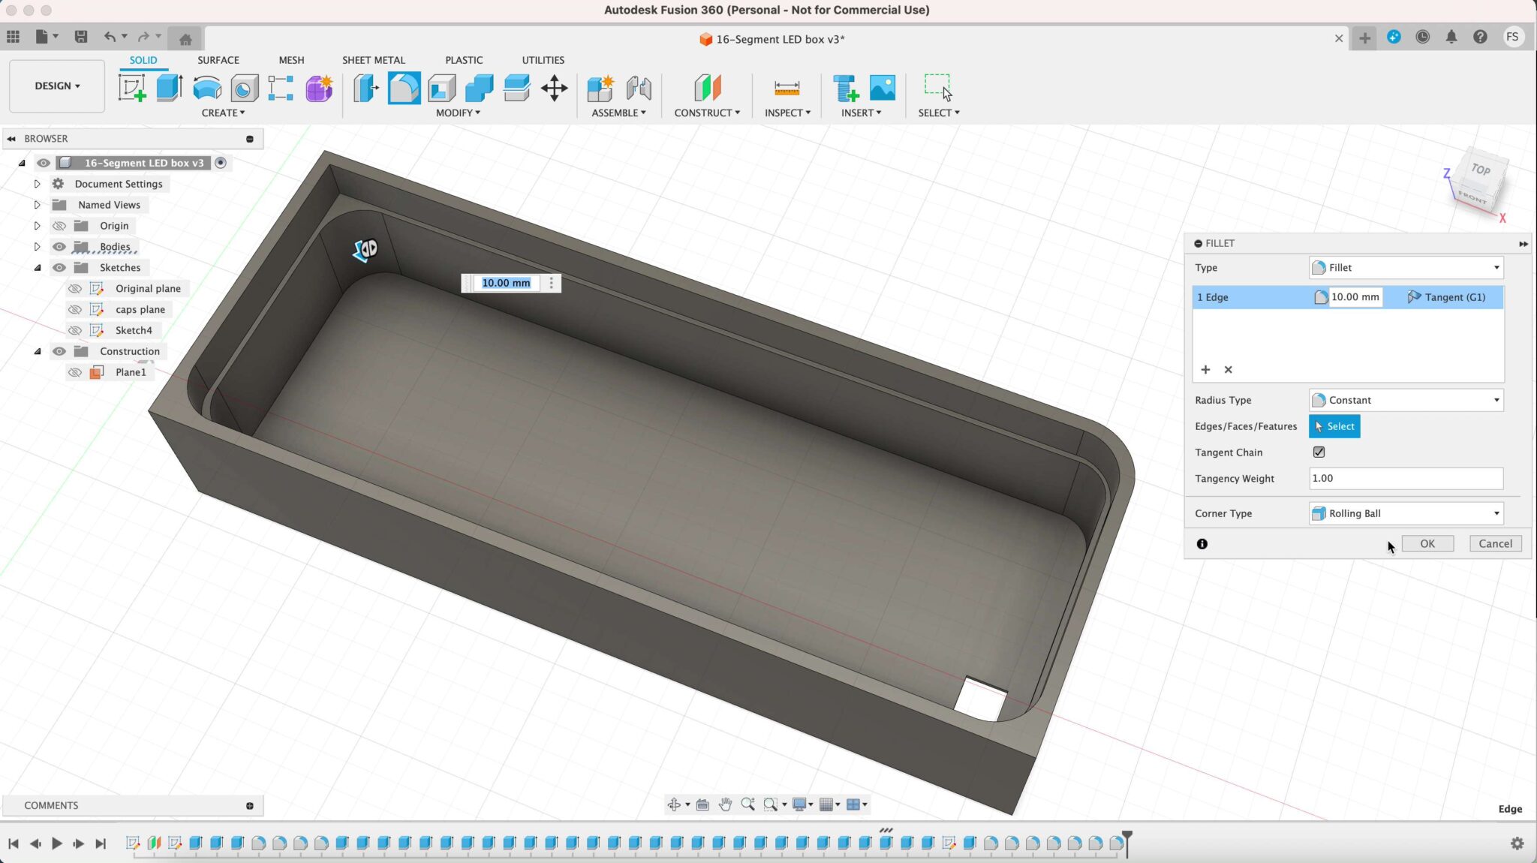This screenshot has height=863, width=1537.
Task: Open the Revolve tool
Action: point(206,89)
